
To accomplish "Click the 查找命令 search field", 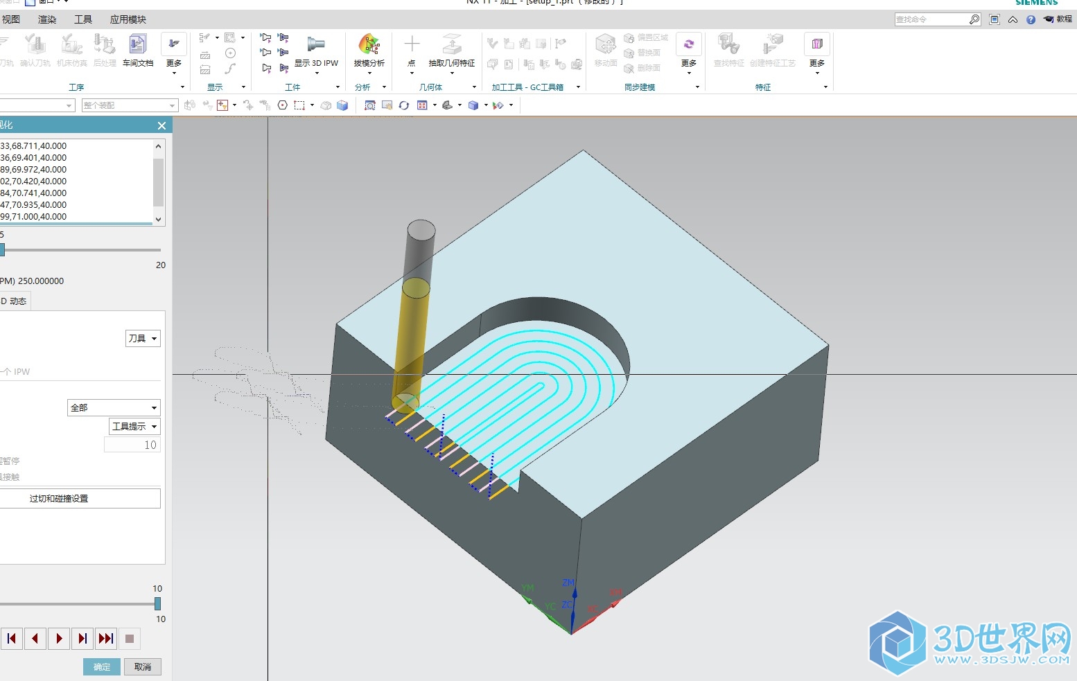I will [931, 19].
